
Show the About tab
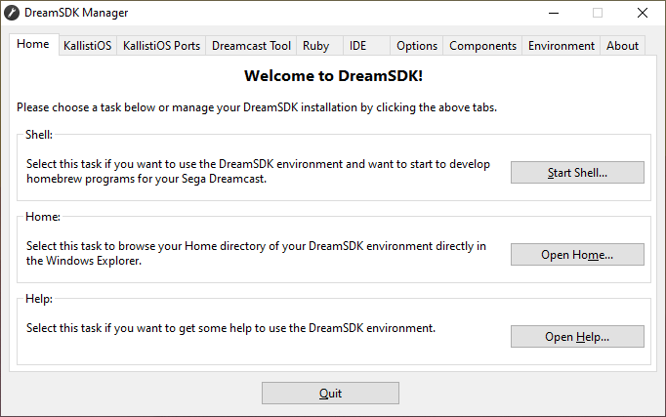tap(622, 46)
